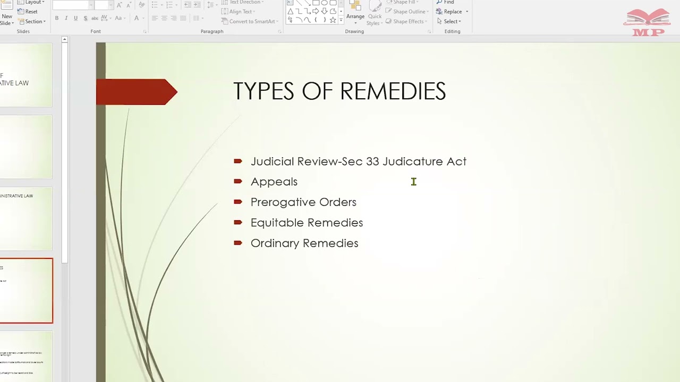
Task: Select the arc shape
Action: point(299,20)
